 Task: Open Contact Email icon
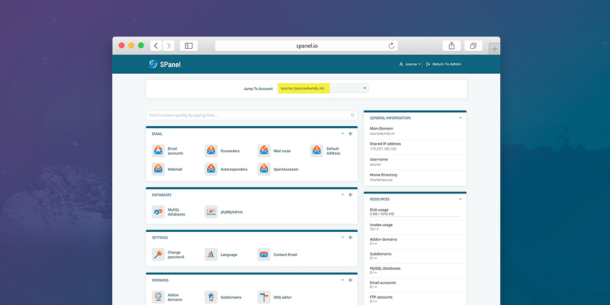coord(264,254)
